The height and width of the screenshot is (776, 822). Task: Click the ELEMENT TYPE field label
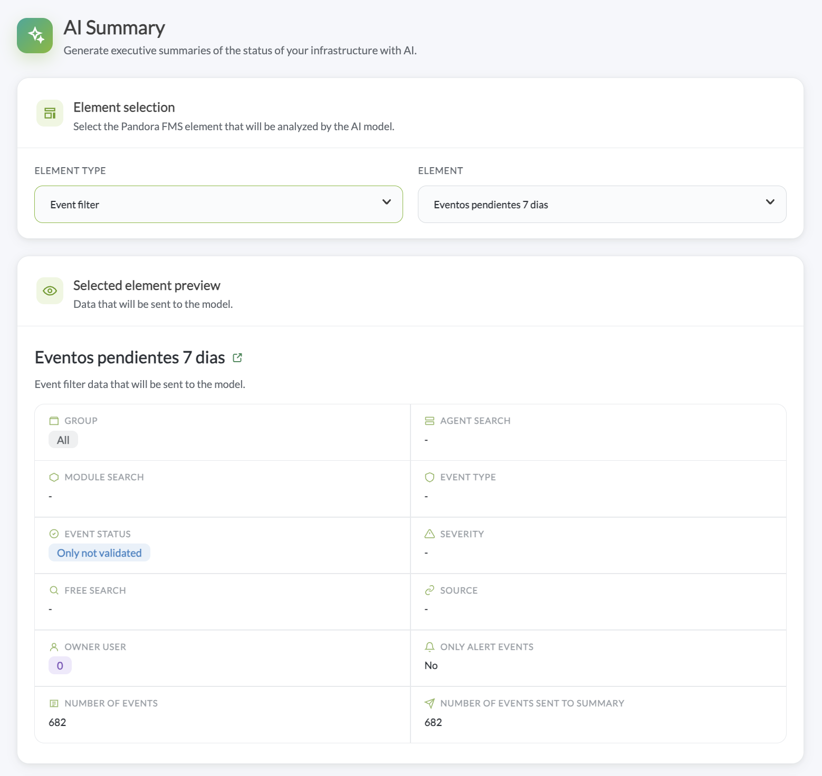70,171
